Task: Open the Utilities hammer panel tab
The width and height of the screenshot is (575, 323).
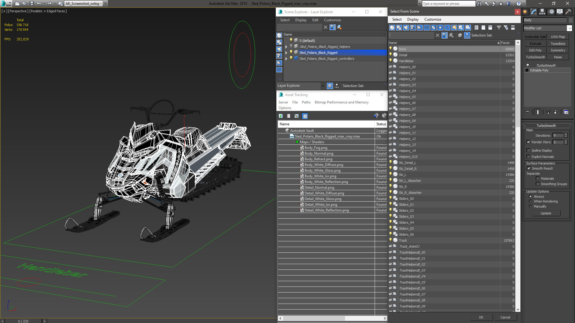Action: pos(568,12)
